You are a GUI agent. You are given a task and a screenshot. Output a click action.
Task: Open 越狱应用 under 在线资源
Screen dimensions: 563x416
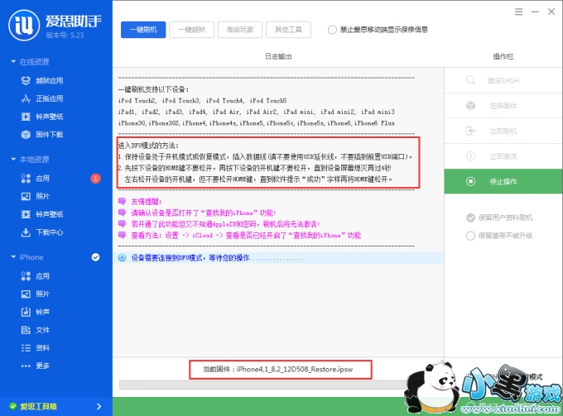pos(42,81)
